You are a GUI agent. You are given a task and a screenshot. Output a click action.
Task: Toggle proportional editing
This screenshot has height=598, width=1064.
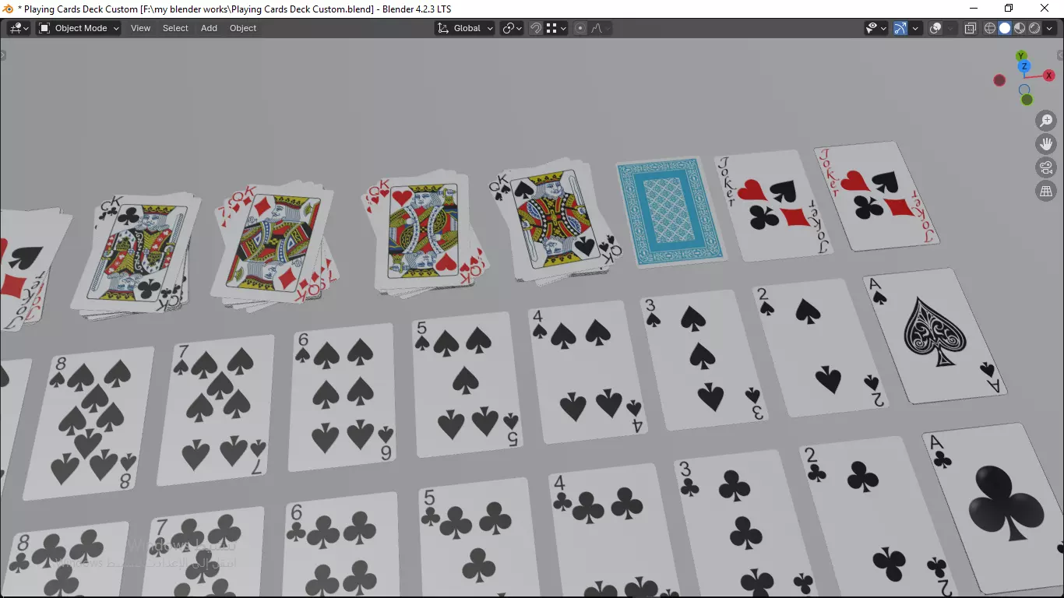coord(580,28)
